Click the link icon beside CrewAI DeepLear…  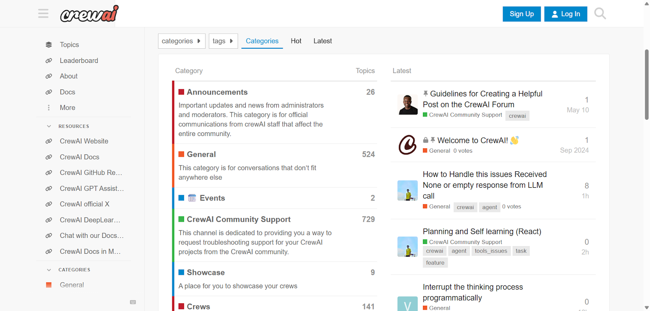(49, 220)
